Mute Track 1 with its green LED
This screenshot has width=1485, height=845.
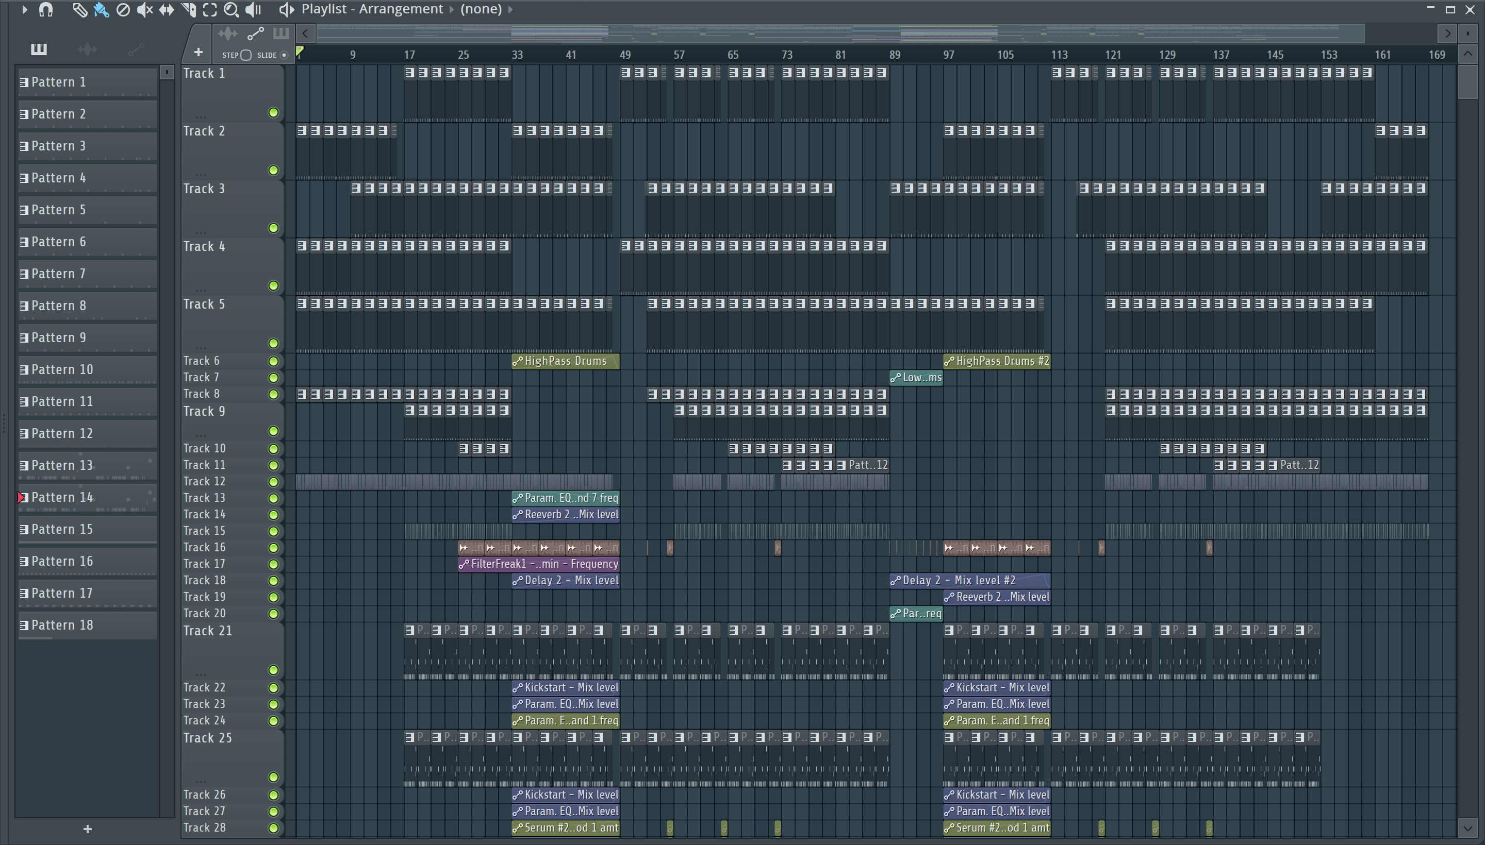273,113
